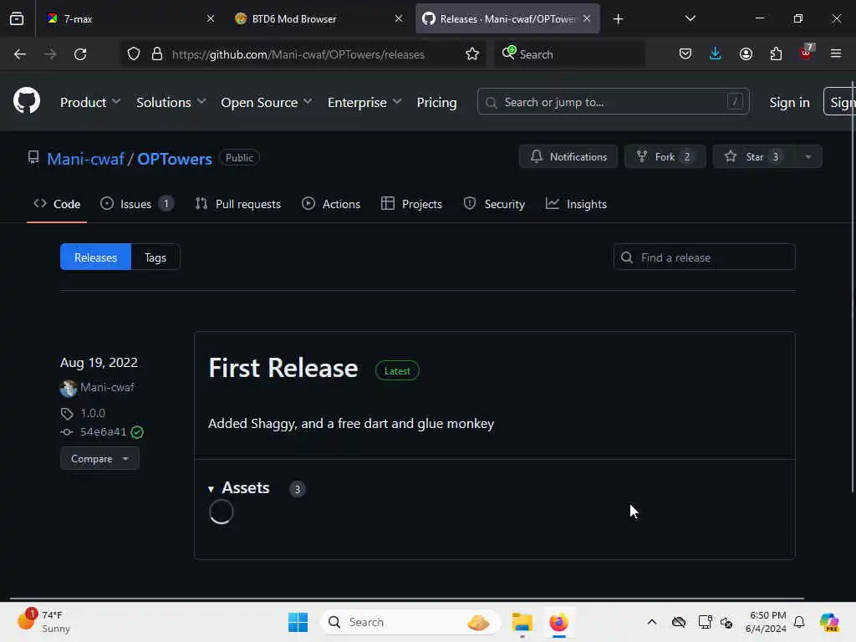The image size is (856, 642).
Task: Click the Mani-cwaf avatar image
Action: [x=69, y=388]
